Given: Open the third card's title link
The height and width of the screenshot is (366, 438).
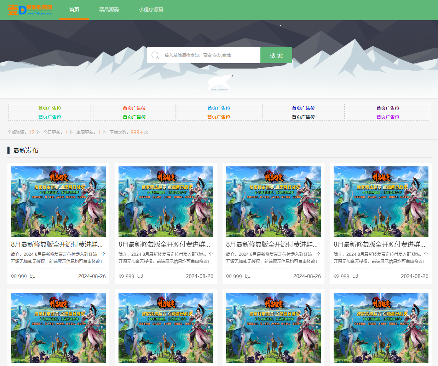Looking at the screenshot, I should (x=272, y=244).
